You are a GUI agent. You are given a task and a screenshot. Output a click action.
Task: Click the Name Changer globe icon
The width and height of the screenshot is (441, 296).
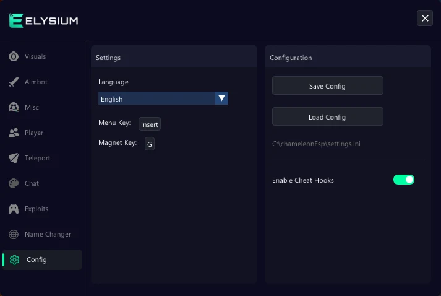coord(14,234)
